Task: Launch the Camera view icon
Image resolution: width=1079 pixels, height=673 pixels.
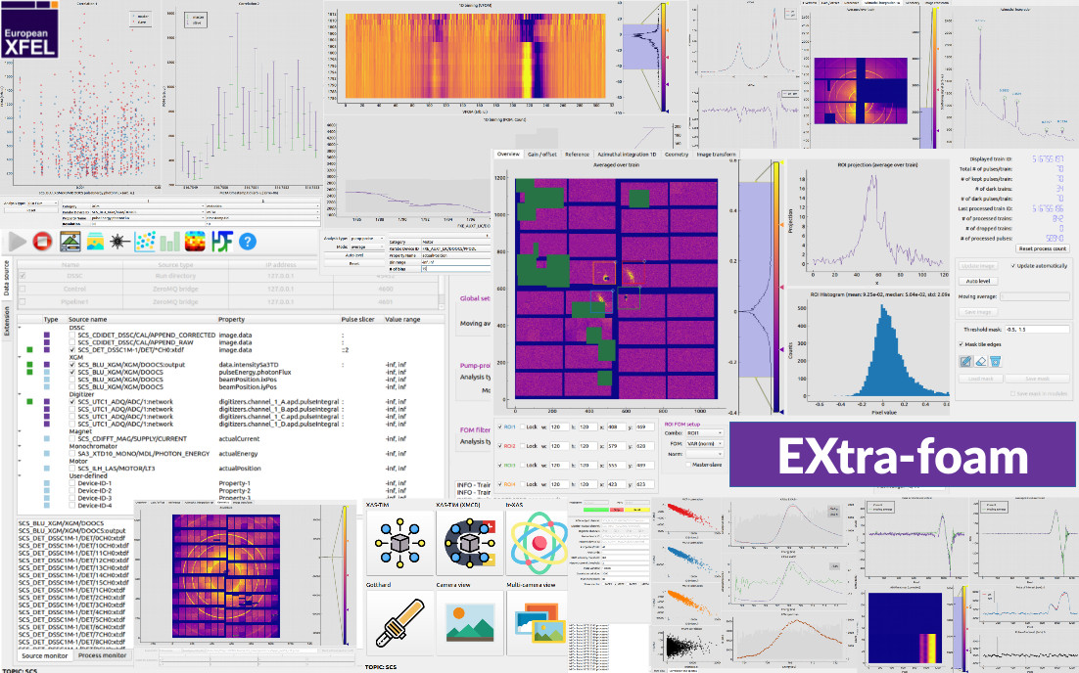Action: coord(469,623)
